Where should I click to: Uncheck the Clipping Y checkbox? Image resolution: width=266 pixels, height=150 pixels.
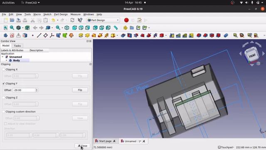(x=4, y=83)
